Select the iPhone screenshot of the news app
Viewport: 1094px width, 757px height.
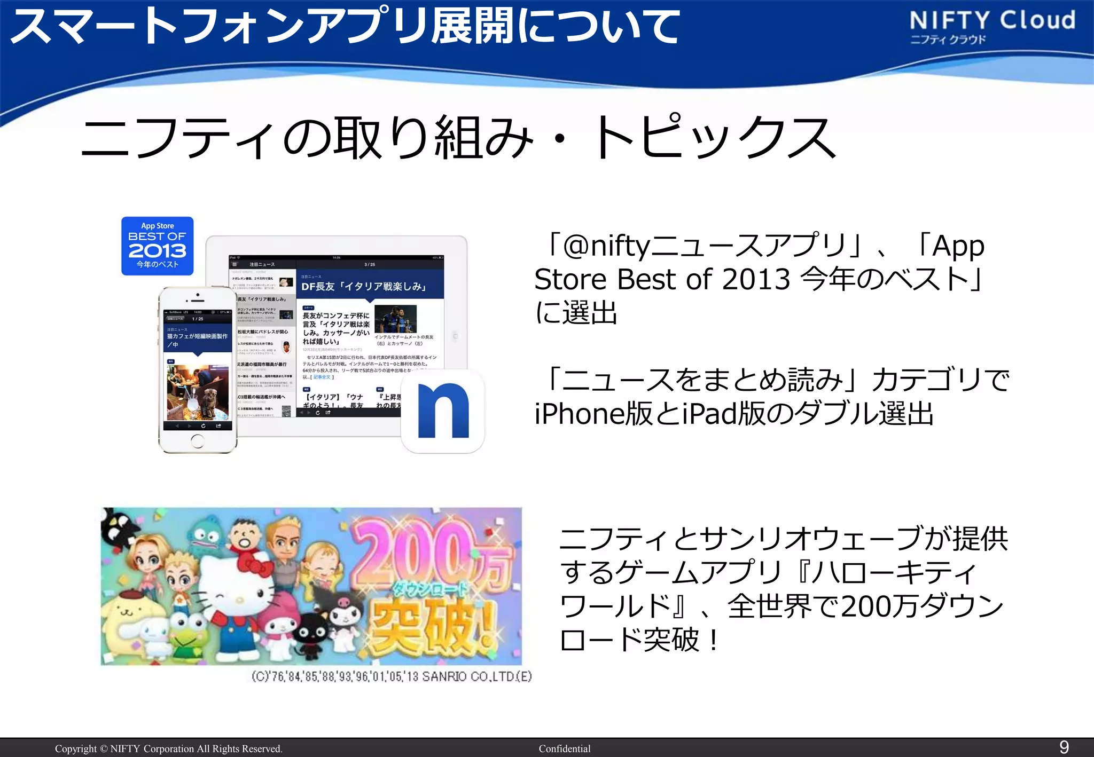click(198, 370)
